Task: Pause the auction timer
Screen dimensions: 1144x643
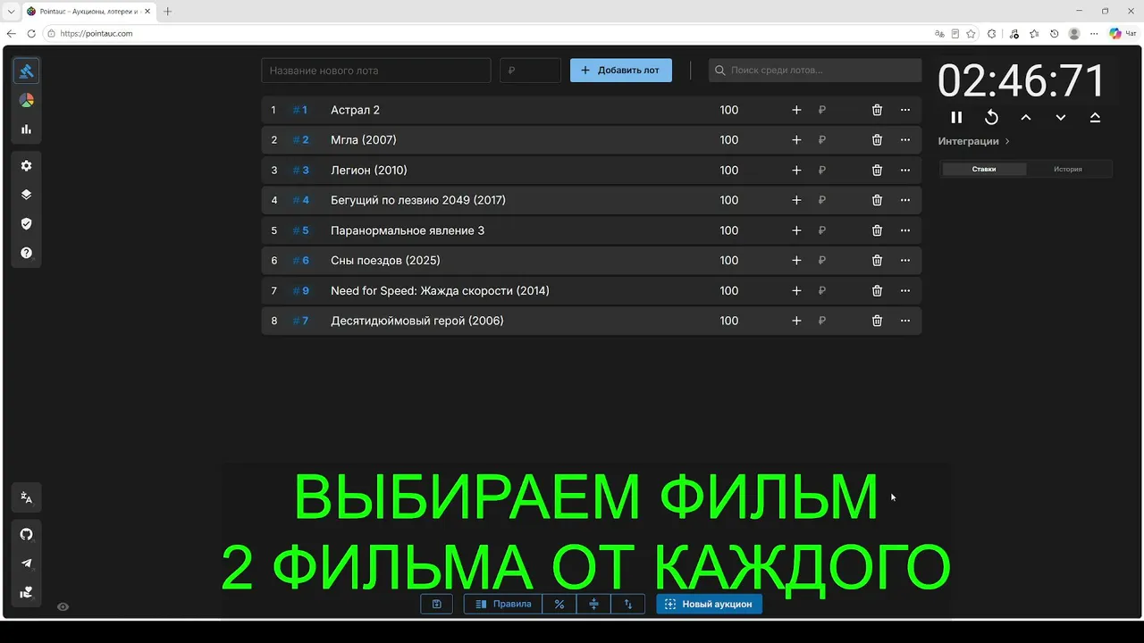Action: pyautogui.click(x=956, y=117)
